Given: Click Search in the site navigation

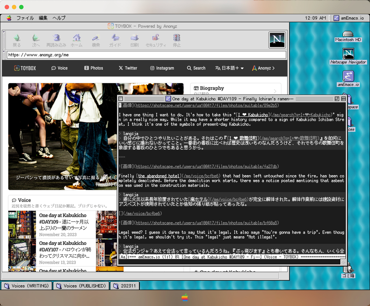Looking at the screenshot, I should (196, 68).
